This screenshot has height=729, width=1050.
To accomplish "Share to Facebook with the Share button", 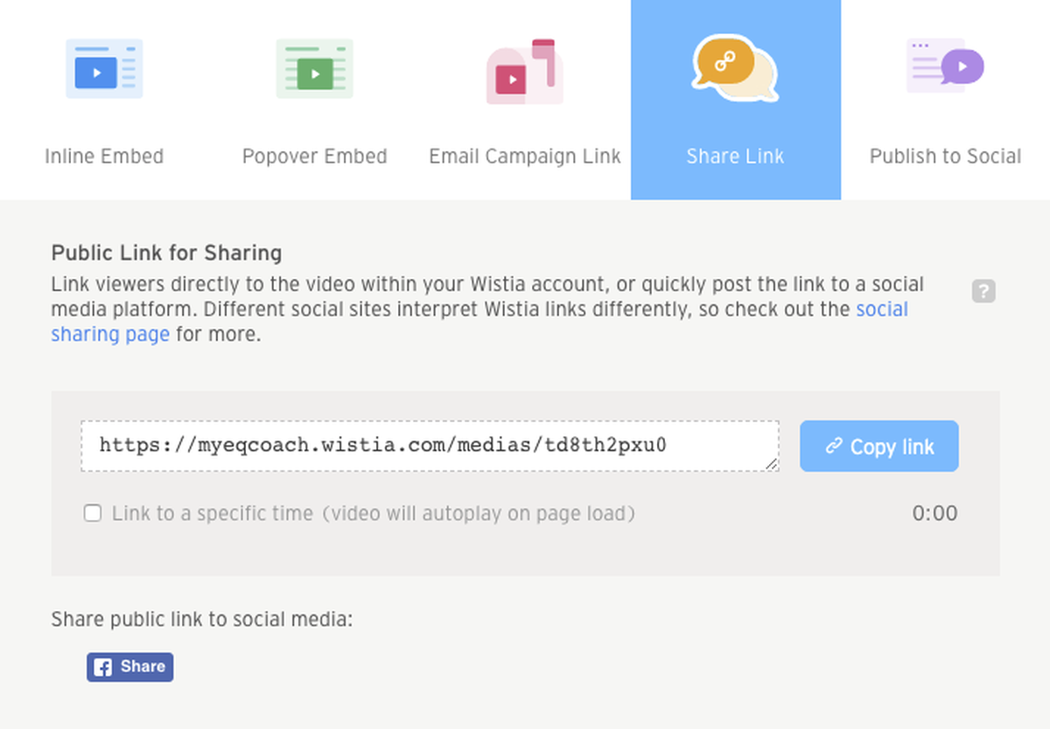I will click(129, 667).
